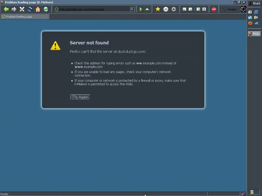Launch Firefox from quick-launch

[x=250, y=23]
